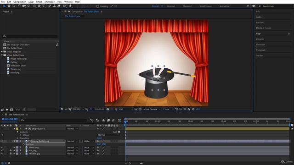Screen dimensions: 294x165
Task: Open track matte dropdown for Happy Rabbit.png
Action: 89,141
